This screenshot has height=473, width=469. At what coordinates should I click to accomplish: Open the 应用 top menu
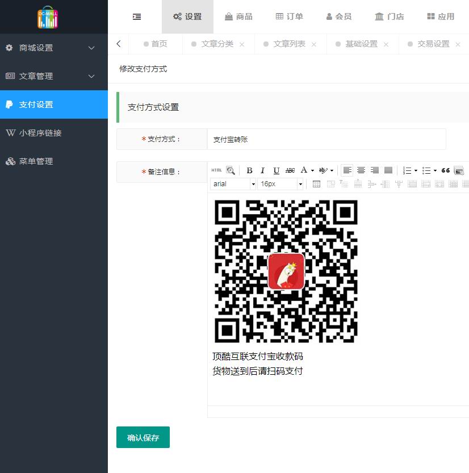click(x=441, y=16)
